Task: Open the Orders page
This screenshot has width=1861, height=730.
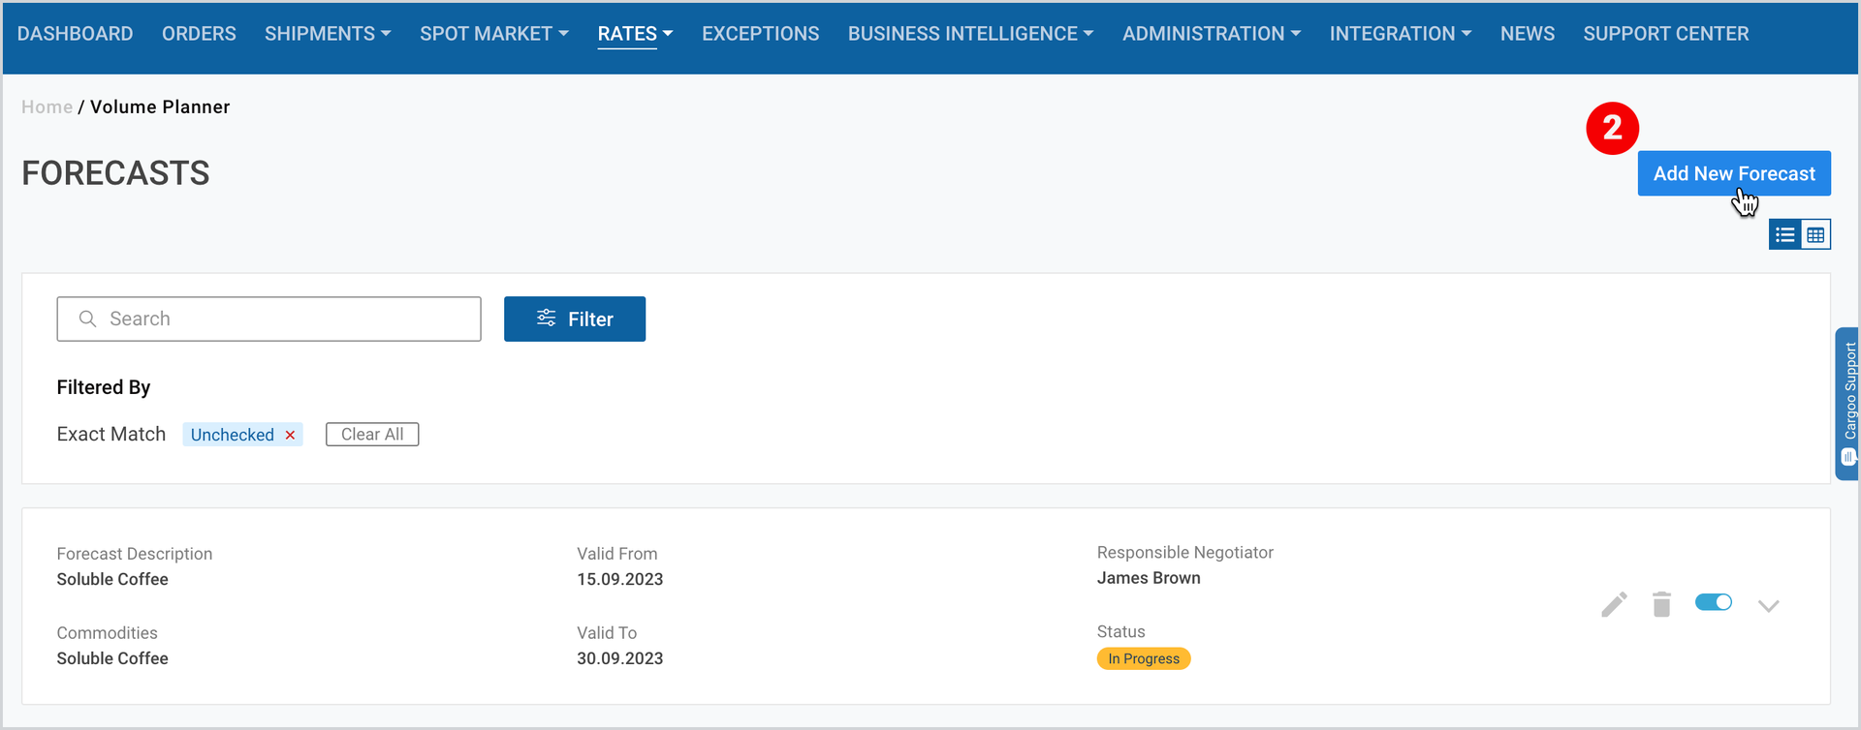Action: (199, 34)
